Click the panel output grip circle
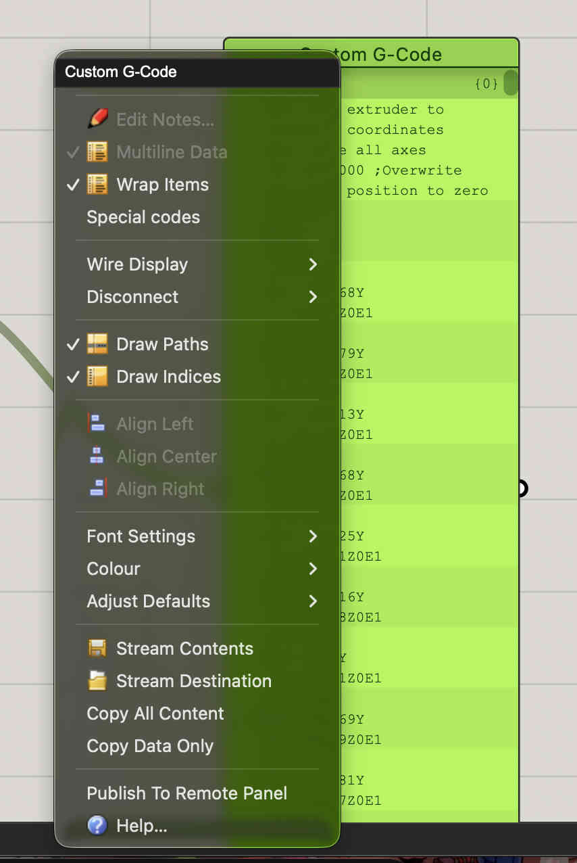 [522, 488]
